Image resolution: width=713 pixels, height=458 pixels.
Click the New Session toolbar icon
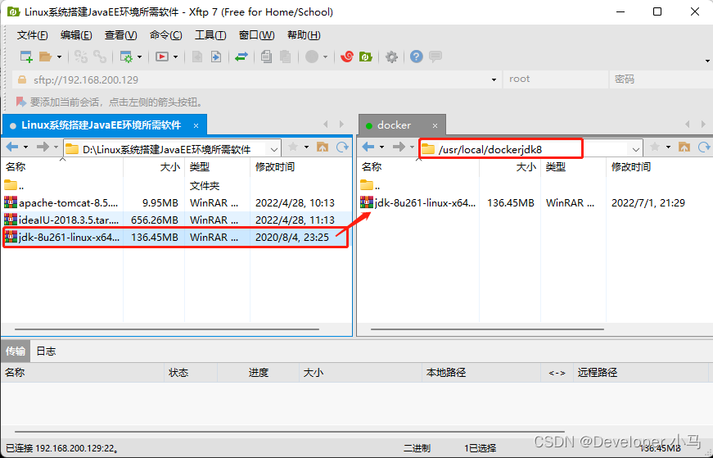26,57
